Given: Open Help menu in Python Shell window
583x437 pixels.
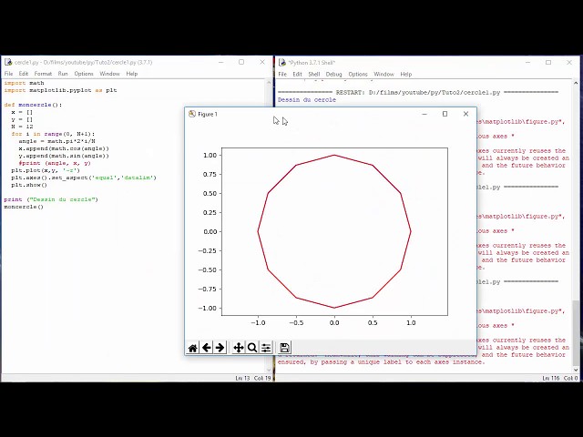Looking at the screenshot, I should click(406, 74).
